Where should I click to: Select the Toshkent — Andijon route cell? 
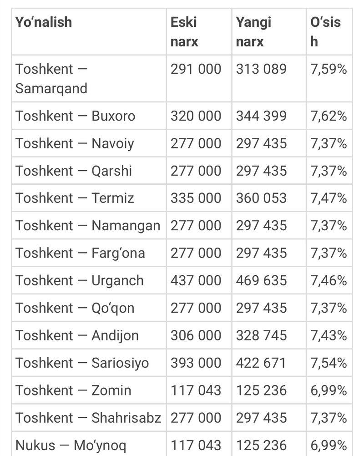point(77,335)
